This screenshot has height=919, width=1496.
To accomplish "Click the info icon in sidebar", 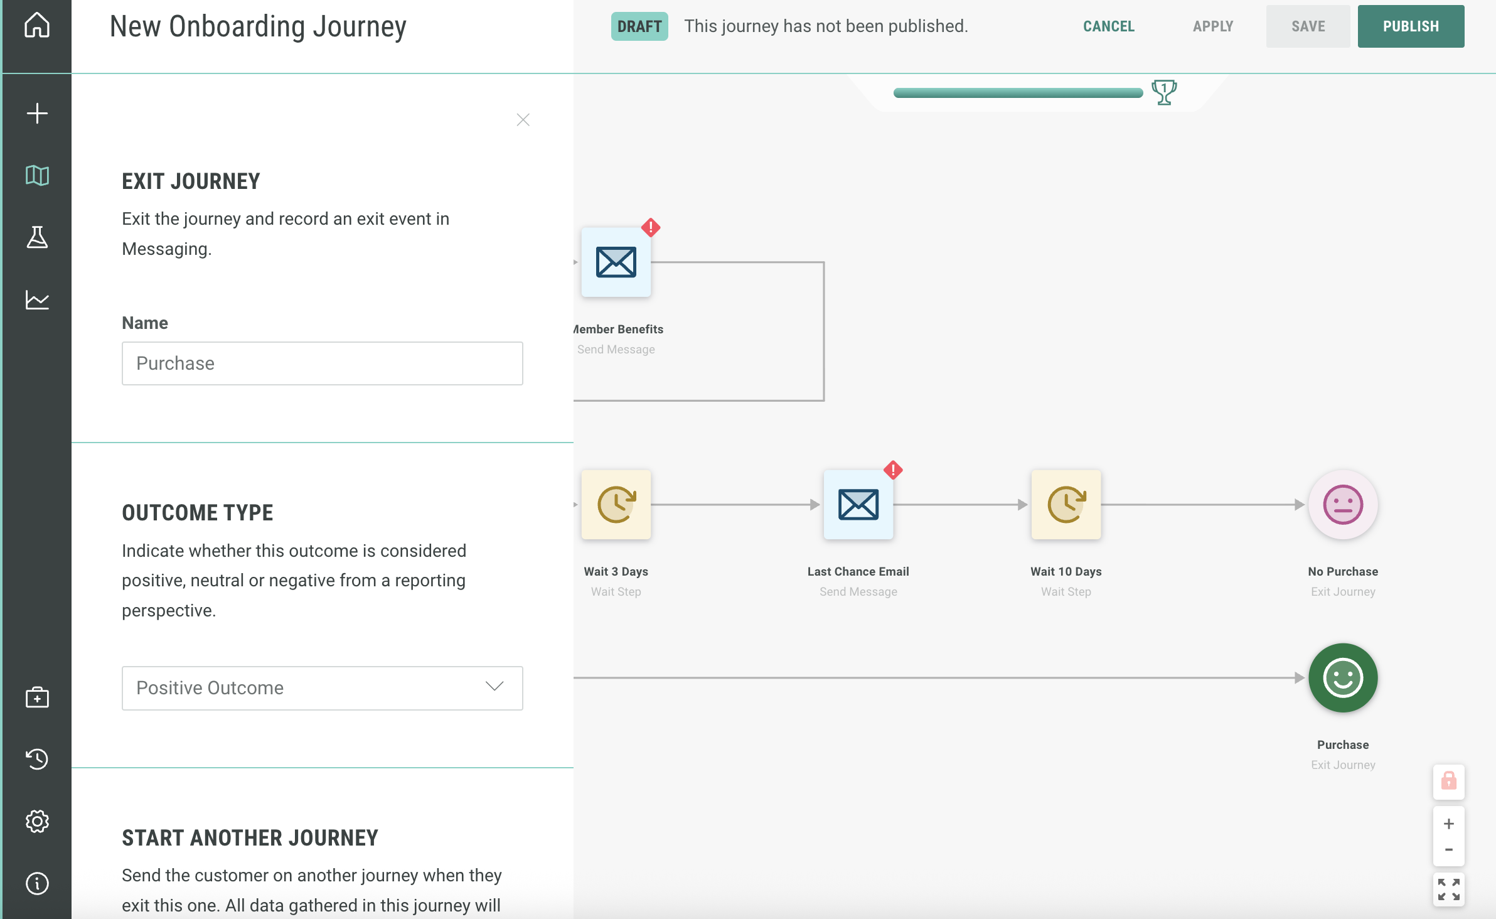I will pos(37,883).
